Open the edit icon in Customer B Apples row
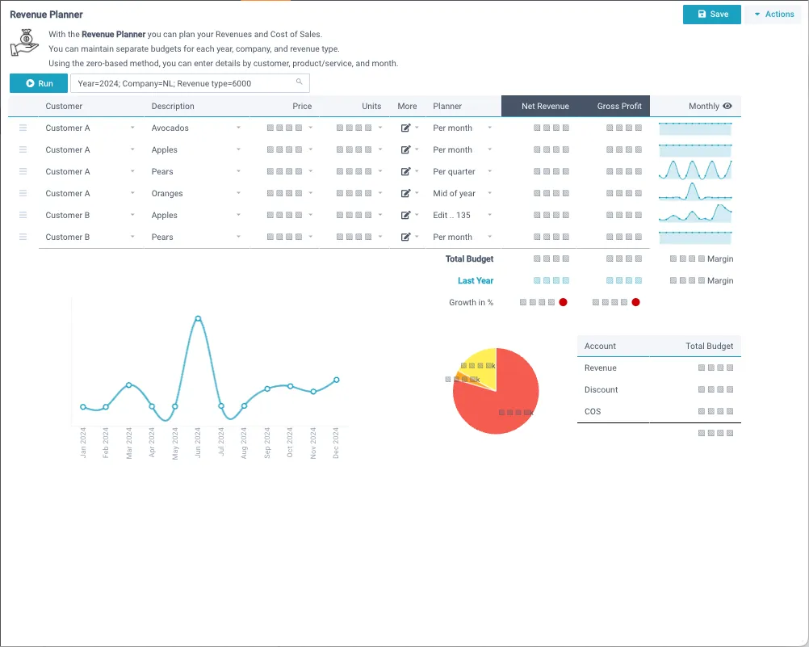 click(x=405, y=215)
